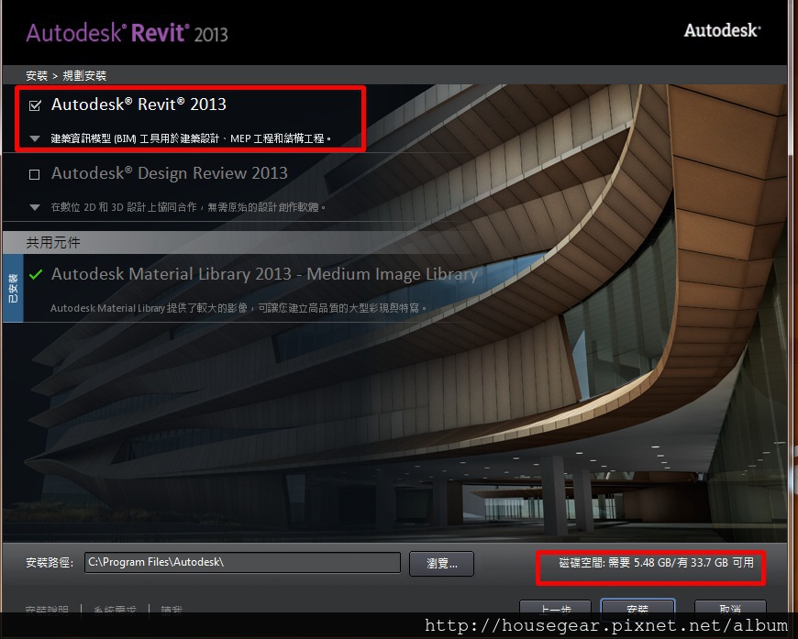Click the Autodesk Revit 2013 header logo
This screenshot has width=798, height=639.
pyautogui.click(x=127, y=33)
